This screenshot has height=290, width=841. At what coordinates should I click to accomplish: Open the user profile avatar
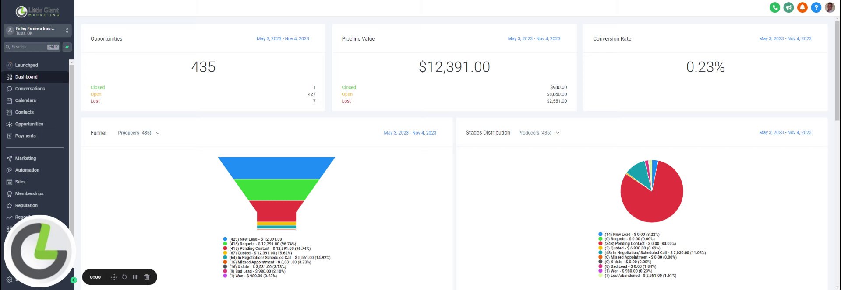830,7
